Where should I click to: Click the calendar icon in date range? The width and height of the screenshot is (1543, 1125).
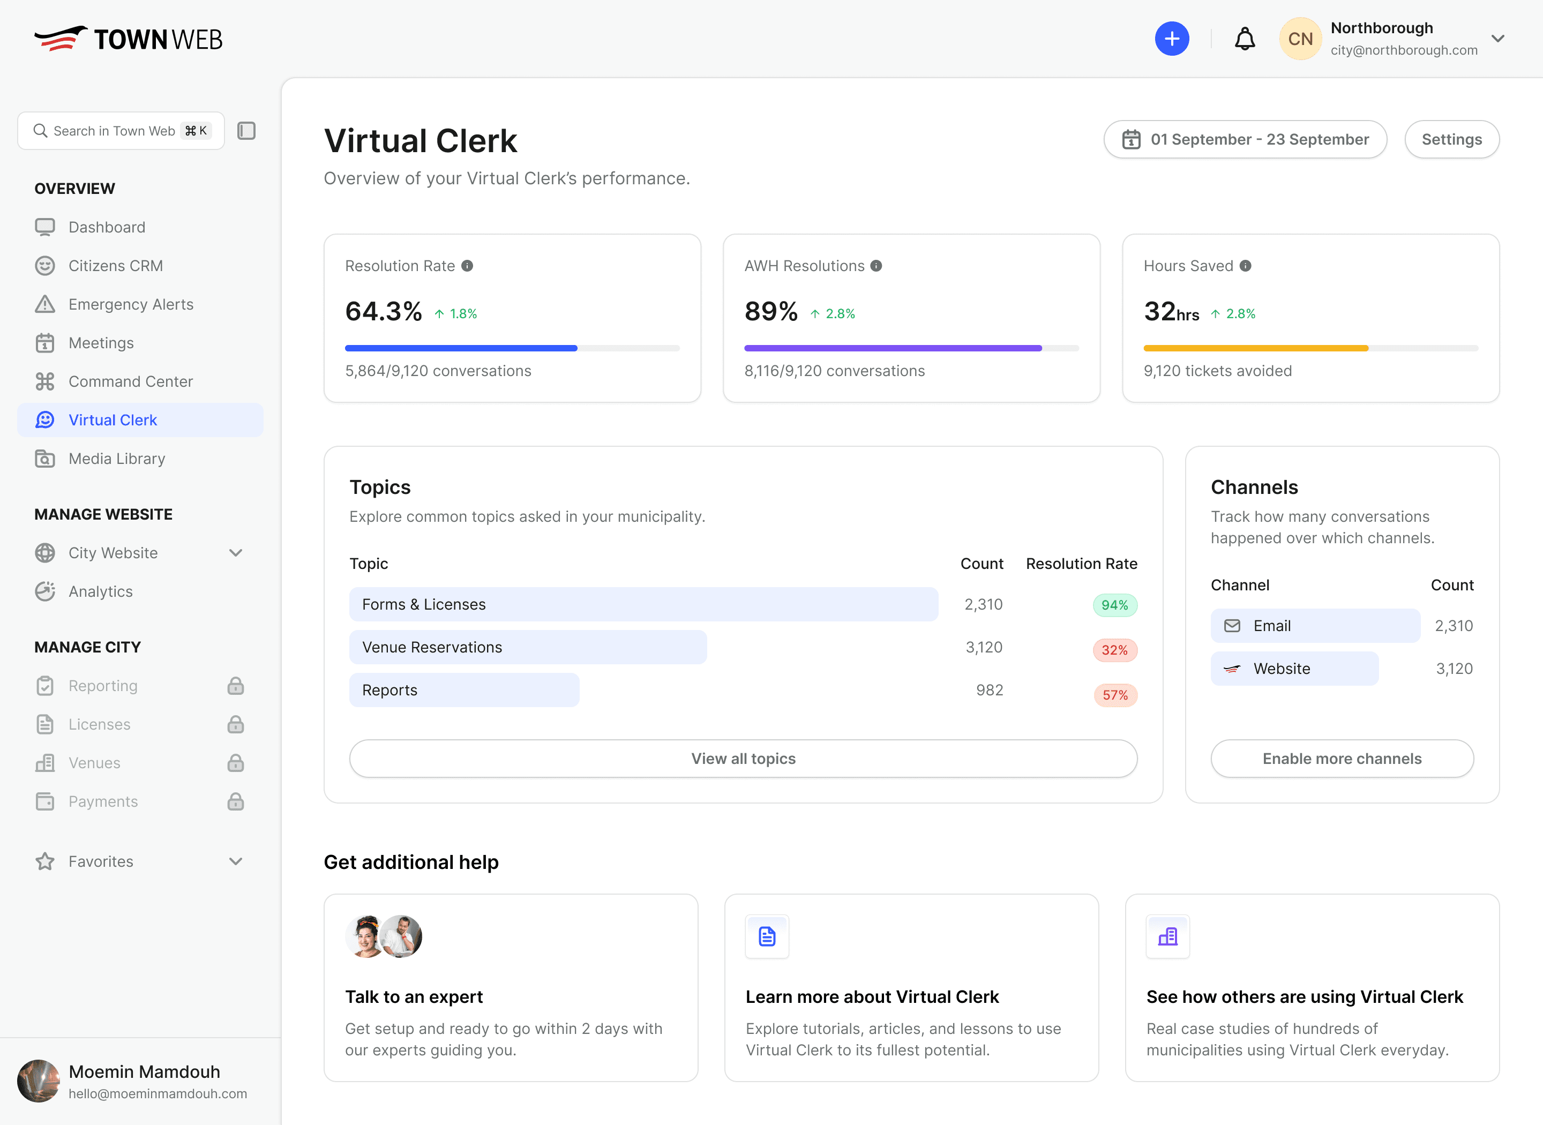point(1131,140)
